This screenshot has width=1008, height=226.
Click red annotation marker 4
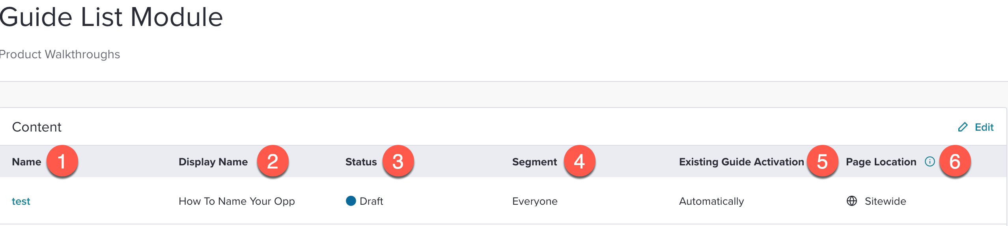pos(579,161)
